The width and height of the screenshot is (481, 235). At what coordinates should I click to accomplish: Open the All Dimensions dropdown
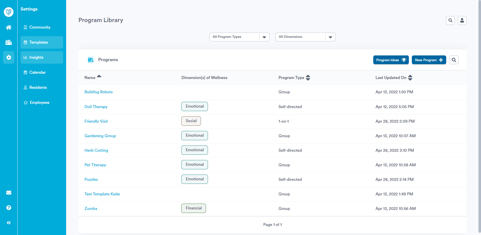[x=305, y=37]
